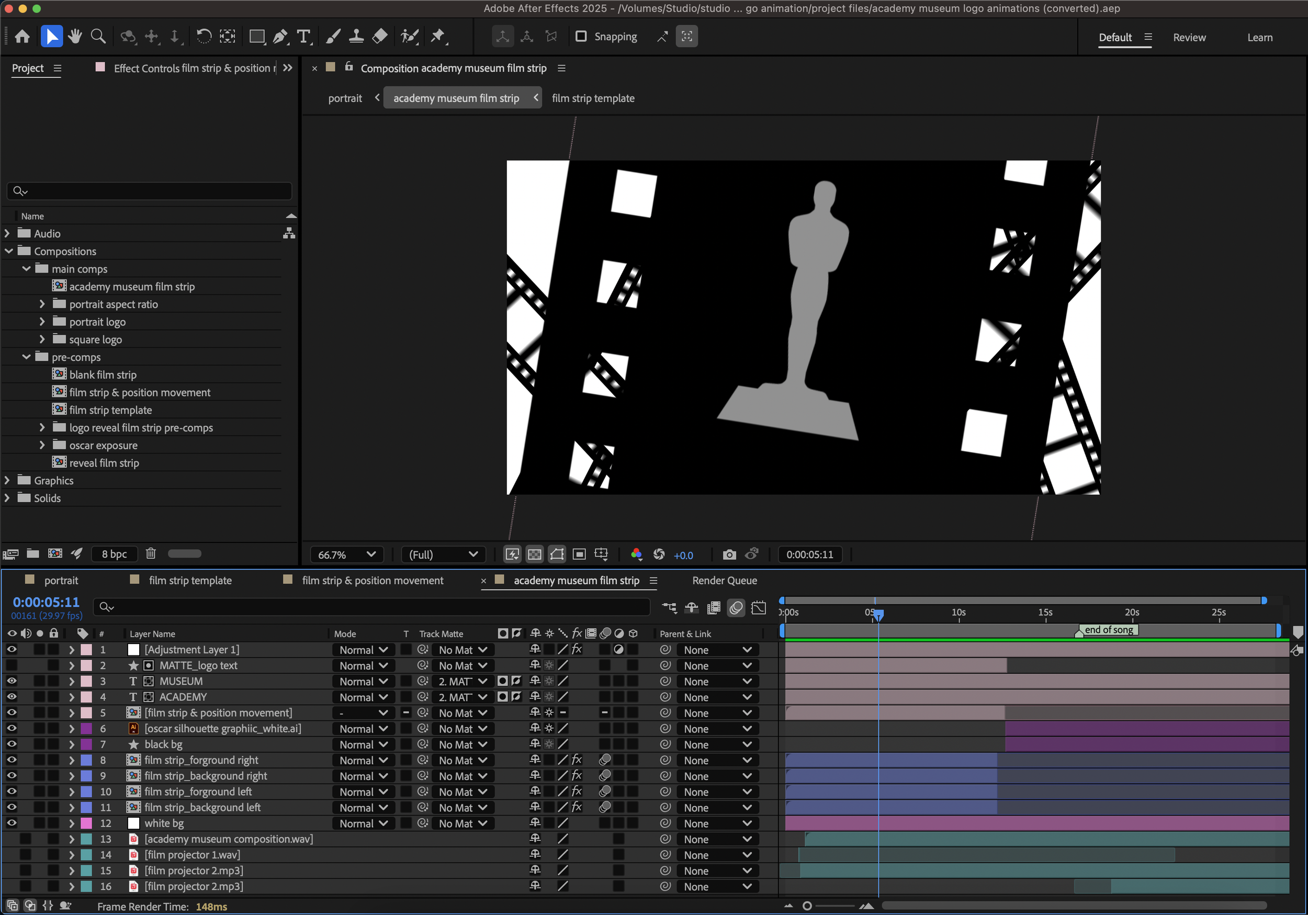Hide Adjustment Layer 1 visibility
Image resolution: width=1308 pixels, height=915 pixels.
click(12, 650)
